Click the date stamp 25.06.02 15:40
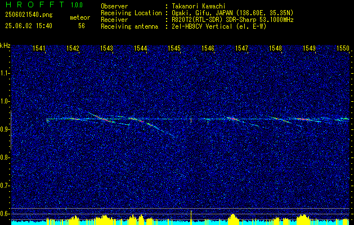This screenshot has height=225, width=354. pyautogui.click(x=29, y=26)
